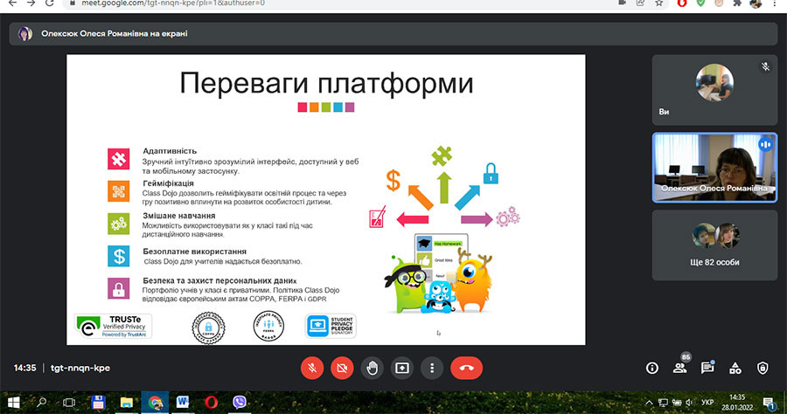787x414 pixels.
Task: Open the 'Ще 82 особи' tile
Action: click(x=714, y=245)
